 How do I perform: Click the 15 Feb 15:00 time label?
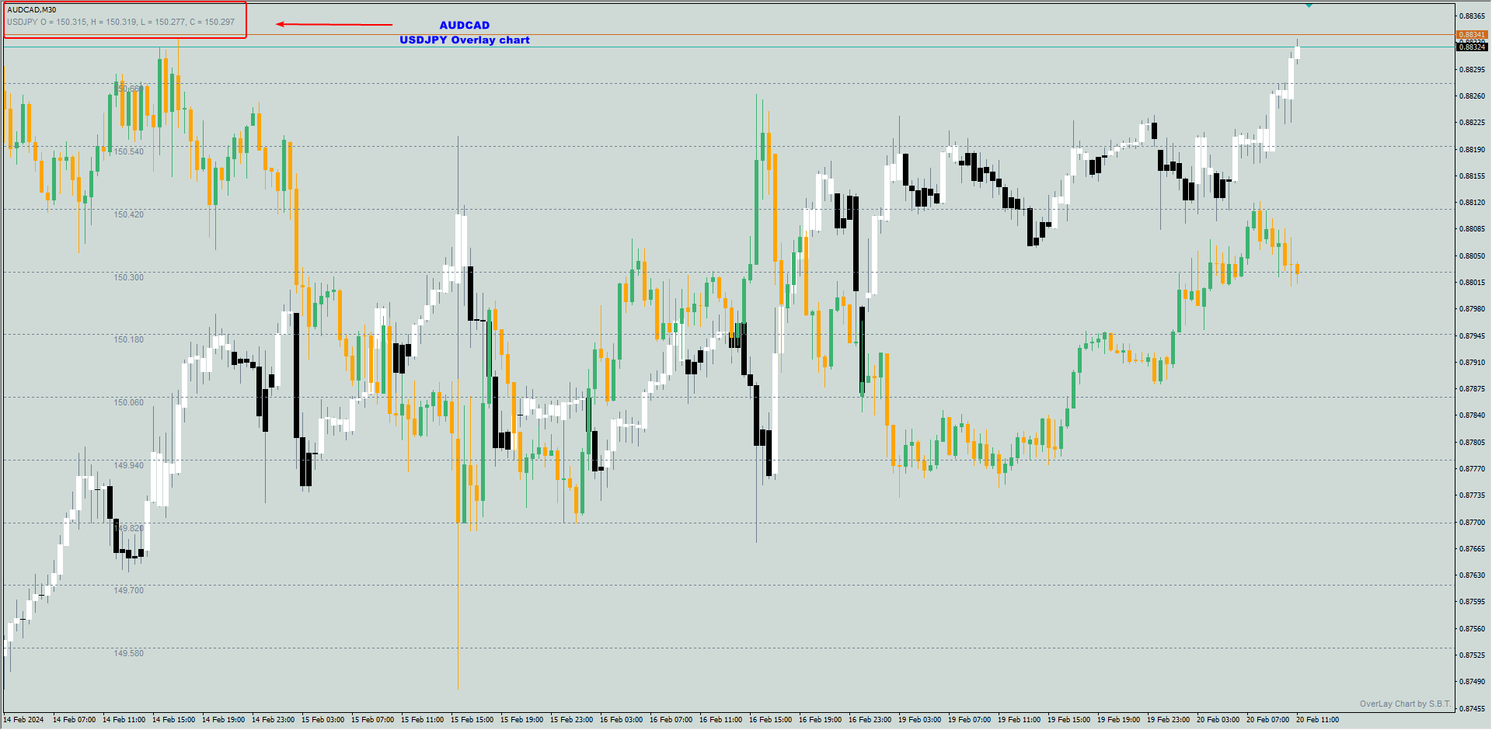[472, 720]
